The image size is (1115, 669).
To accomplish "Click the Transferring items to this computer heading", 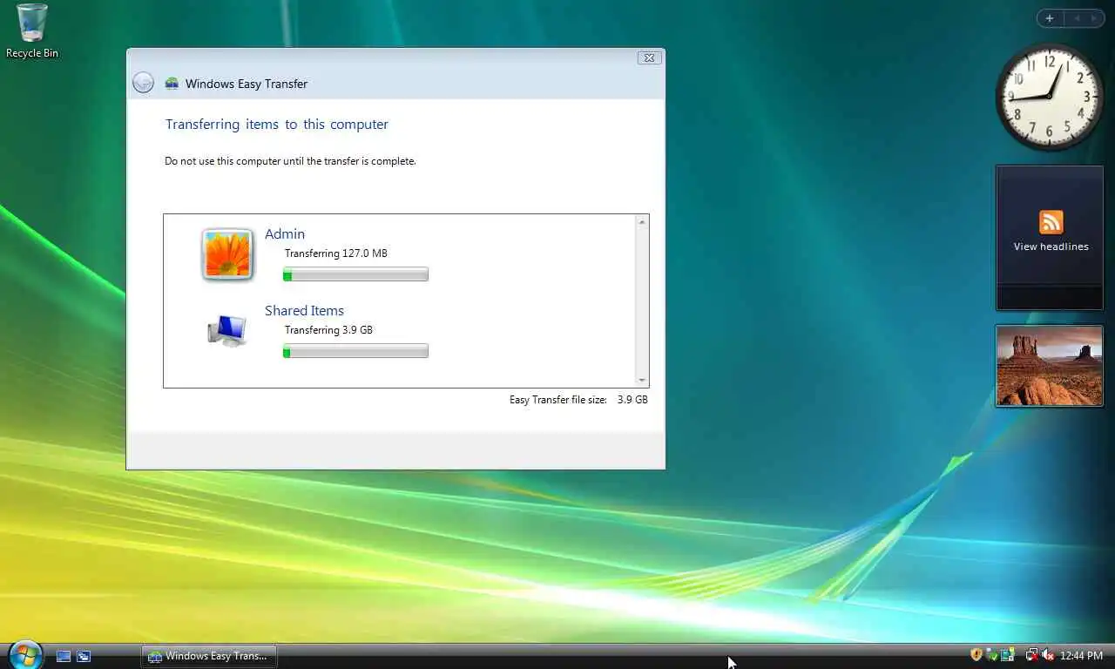I will pyautogui.click(x=277, y=125).
